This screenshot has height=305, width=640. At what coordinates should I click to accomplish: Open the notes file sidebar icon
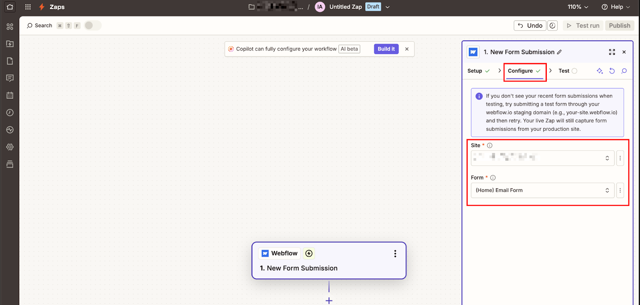click(x=10, y=61)
